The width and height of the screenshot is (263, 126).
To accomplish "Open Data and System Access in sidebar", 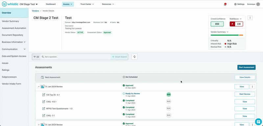I will tap(14, 56).
